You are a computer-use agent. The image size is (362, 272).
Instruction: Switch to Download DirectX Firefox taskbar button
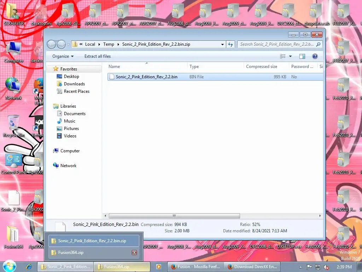[252, 267]
